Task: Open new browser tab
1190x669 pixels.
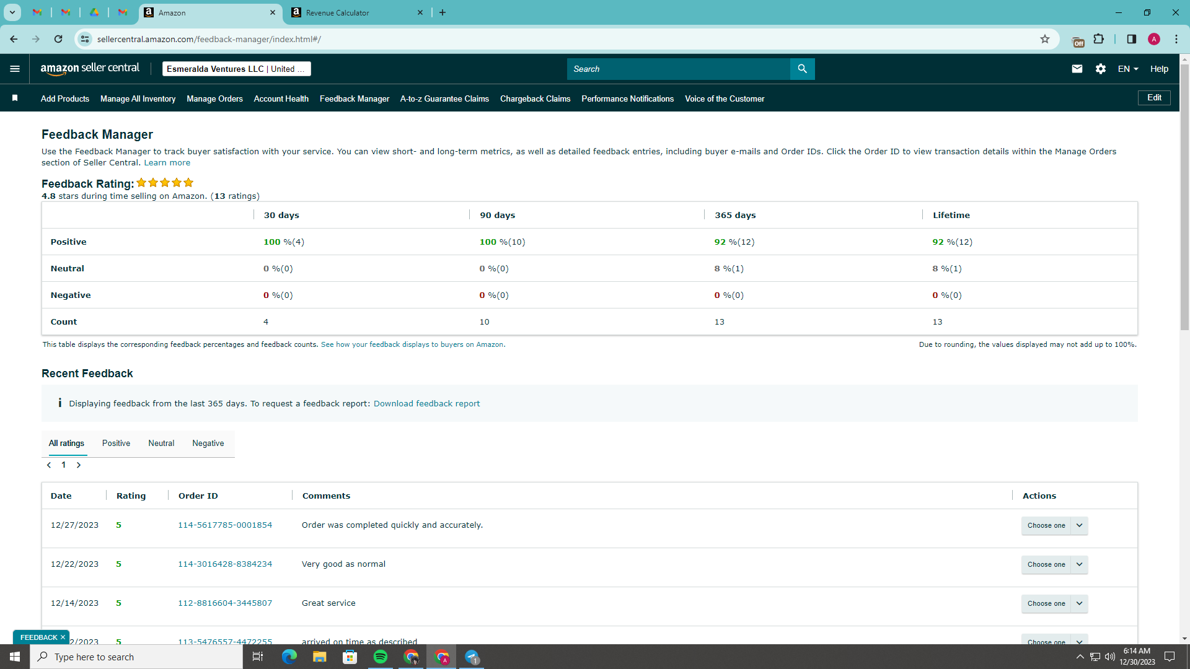Action: [443, 12]
